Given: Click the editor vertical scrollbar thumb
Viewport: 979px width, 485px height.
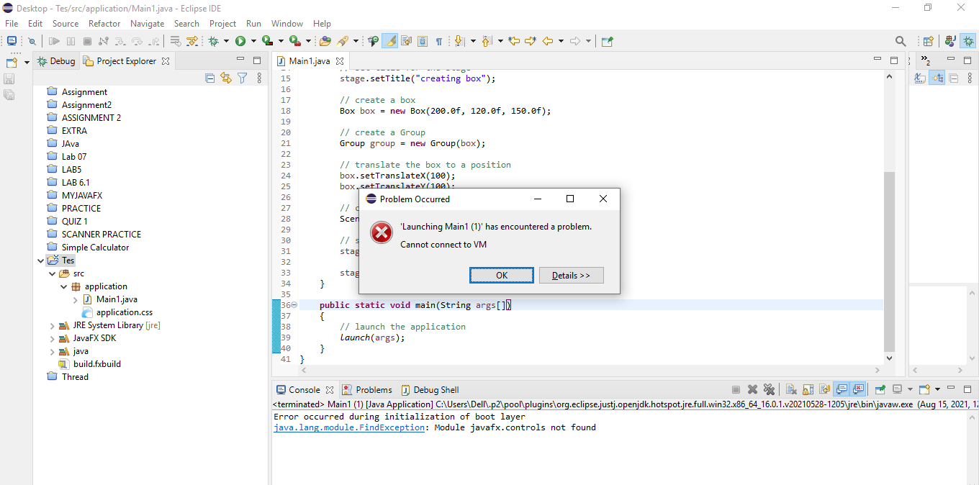Looking at the screenshot, I should (x=890, y=260).
